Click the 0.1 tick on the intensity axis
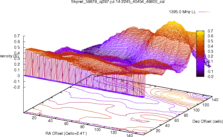 [17, 70]
